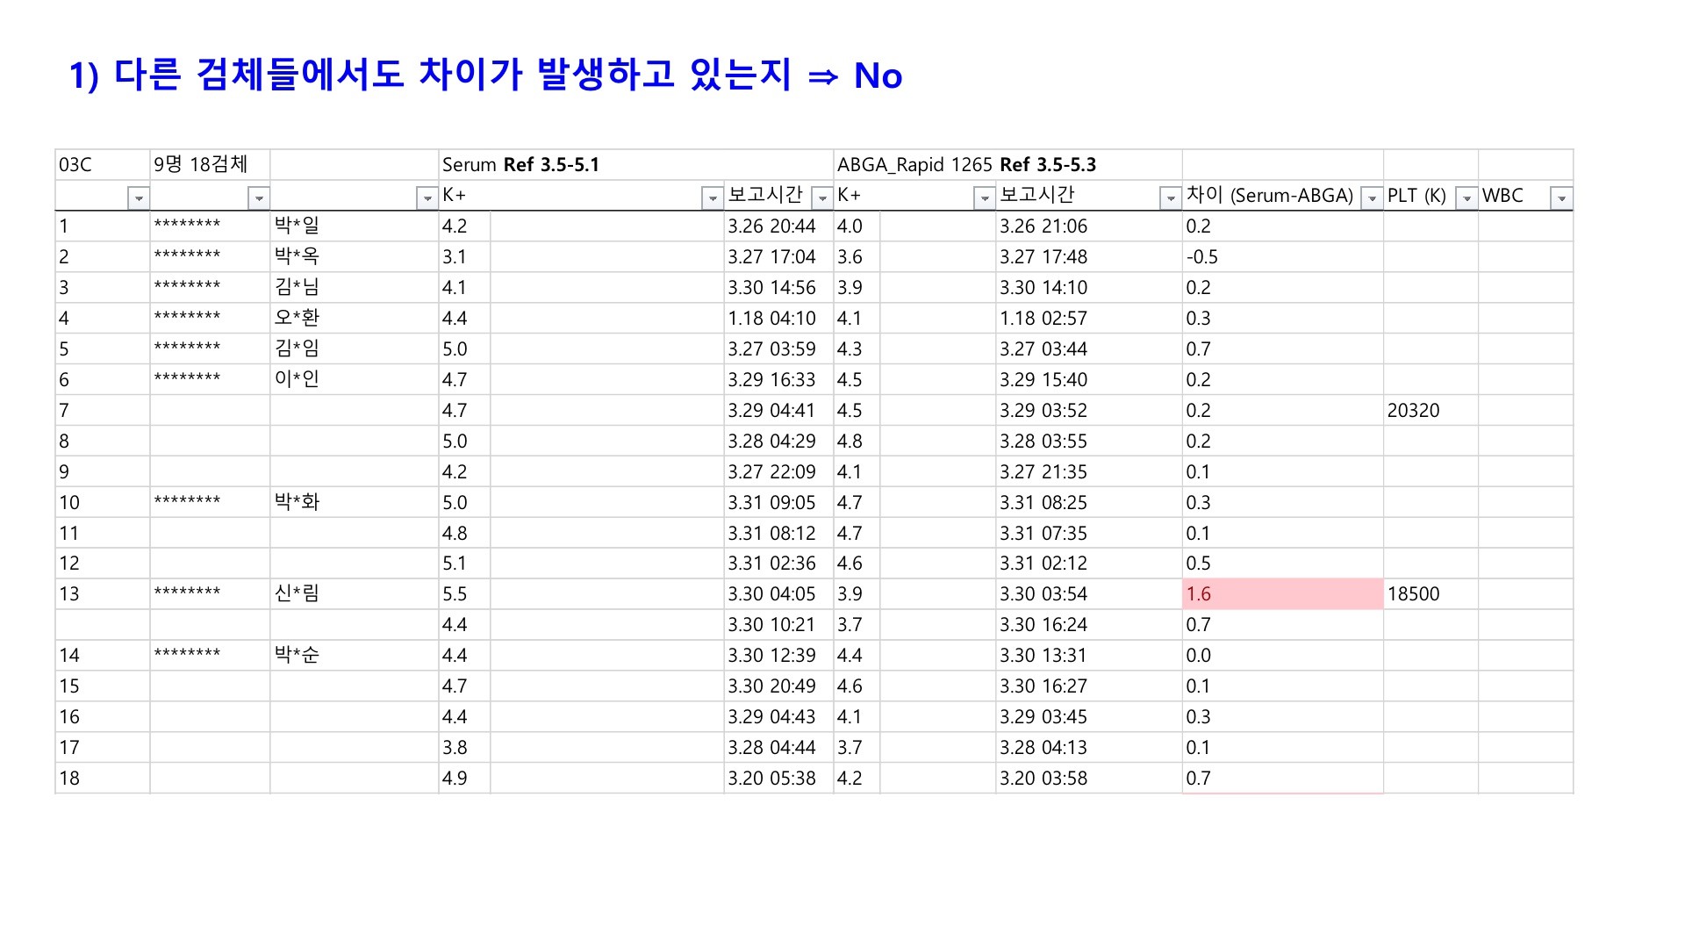Expand Serum K+ column filter arrow

click(x=713, y=198)
